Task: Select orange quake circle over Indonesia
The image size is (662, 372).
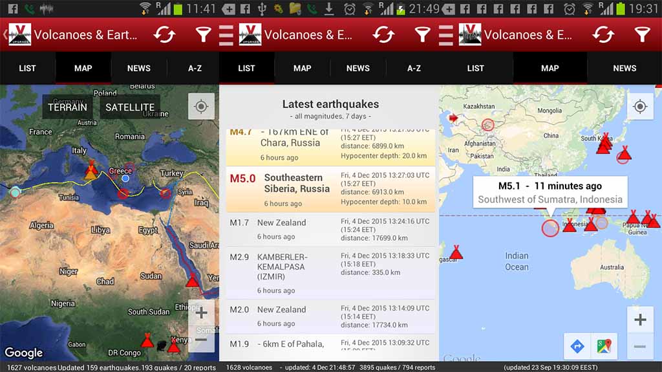Action: [x=601, y=223]
